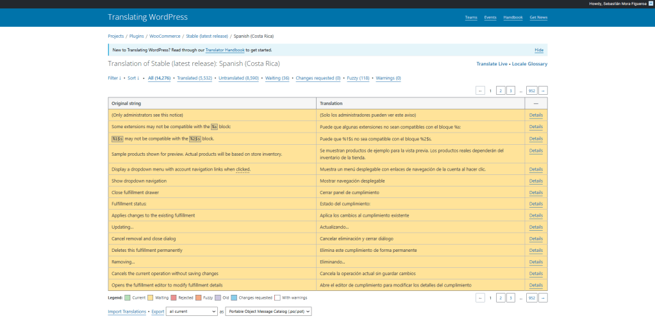Show Fuzzy (118) strings
Viewport: 655px width, 323px height.
tap(358, 78)
